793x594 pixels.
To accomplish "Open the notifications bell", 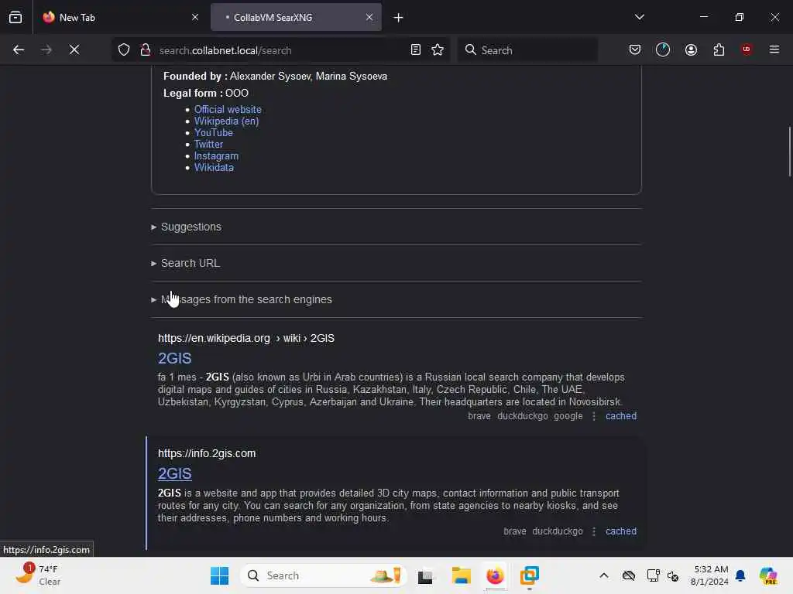I will coord(740,575).
